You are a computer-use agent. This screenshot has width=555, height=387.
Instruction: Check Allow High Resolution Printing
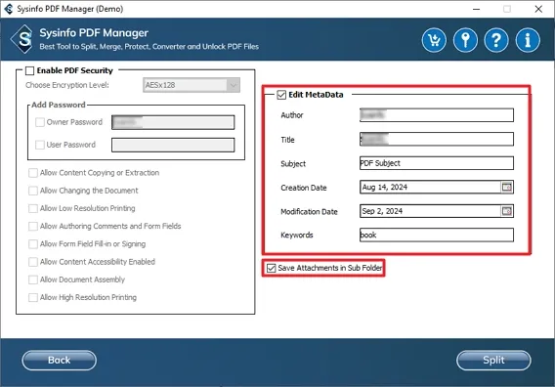coord(33,297)
